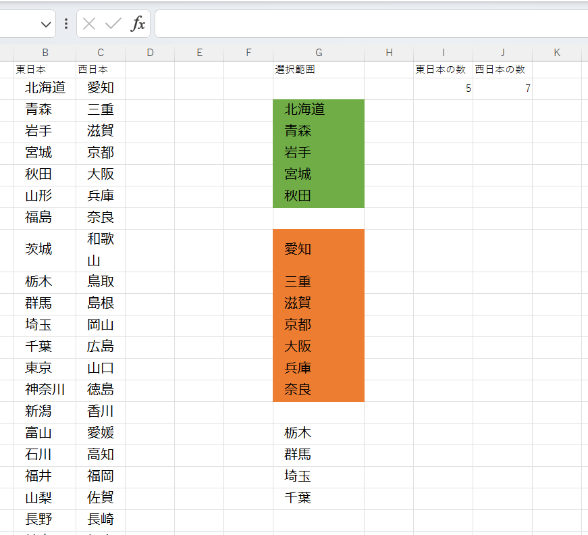Click the 選択範囲 header cell
This screenshot has height=535, width=588.
coord(319,70)
